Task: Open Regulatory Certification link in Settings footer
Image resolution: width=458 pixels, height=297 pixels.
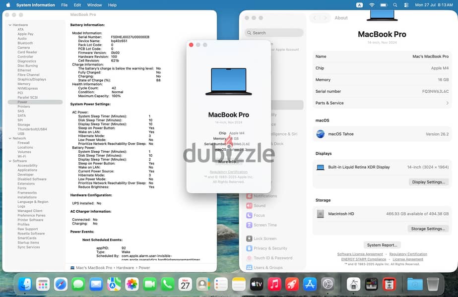Action: point(408,254)
